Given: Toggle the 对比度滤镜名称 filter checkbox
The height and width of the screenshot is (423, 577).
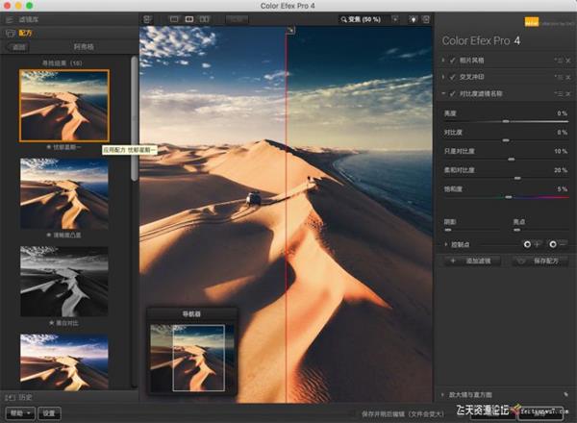Looking at the screenshot, I should tap(453, 93).
